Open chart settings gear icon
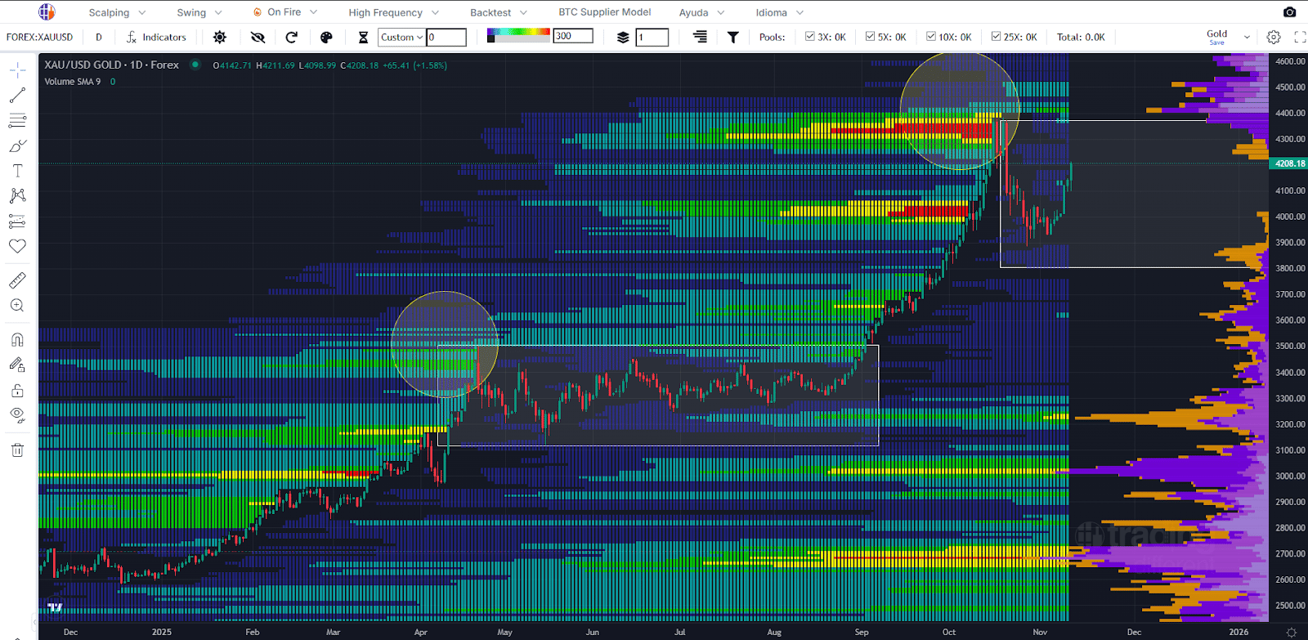 (1274, 37)
